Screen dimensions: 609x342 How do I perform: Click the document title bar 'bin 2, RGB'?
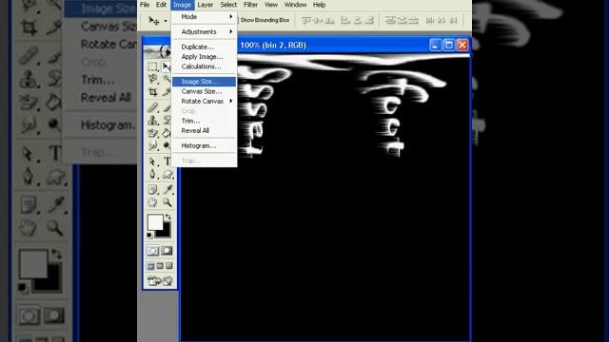[x=273, y=45]
